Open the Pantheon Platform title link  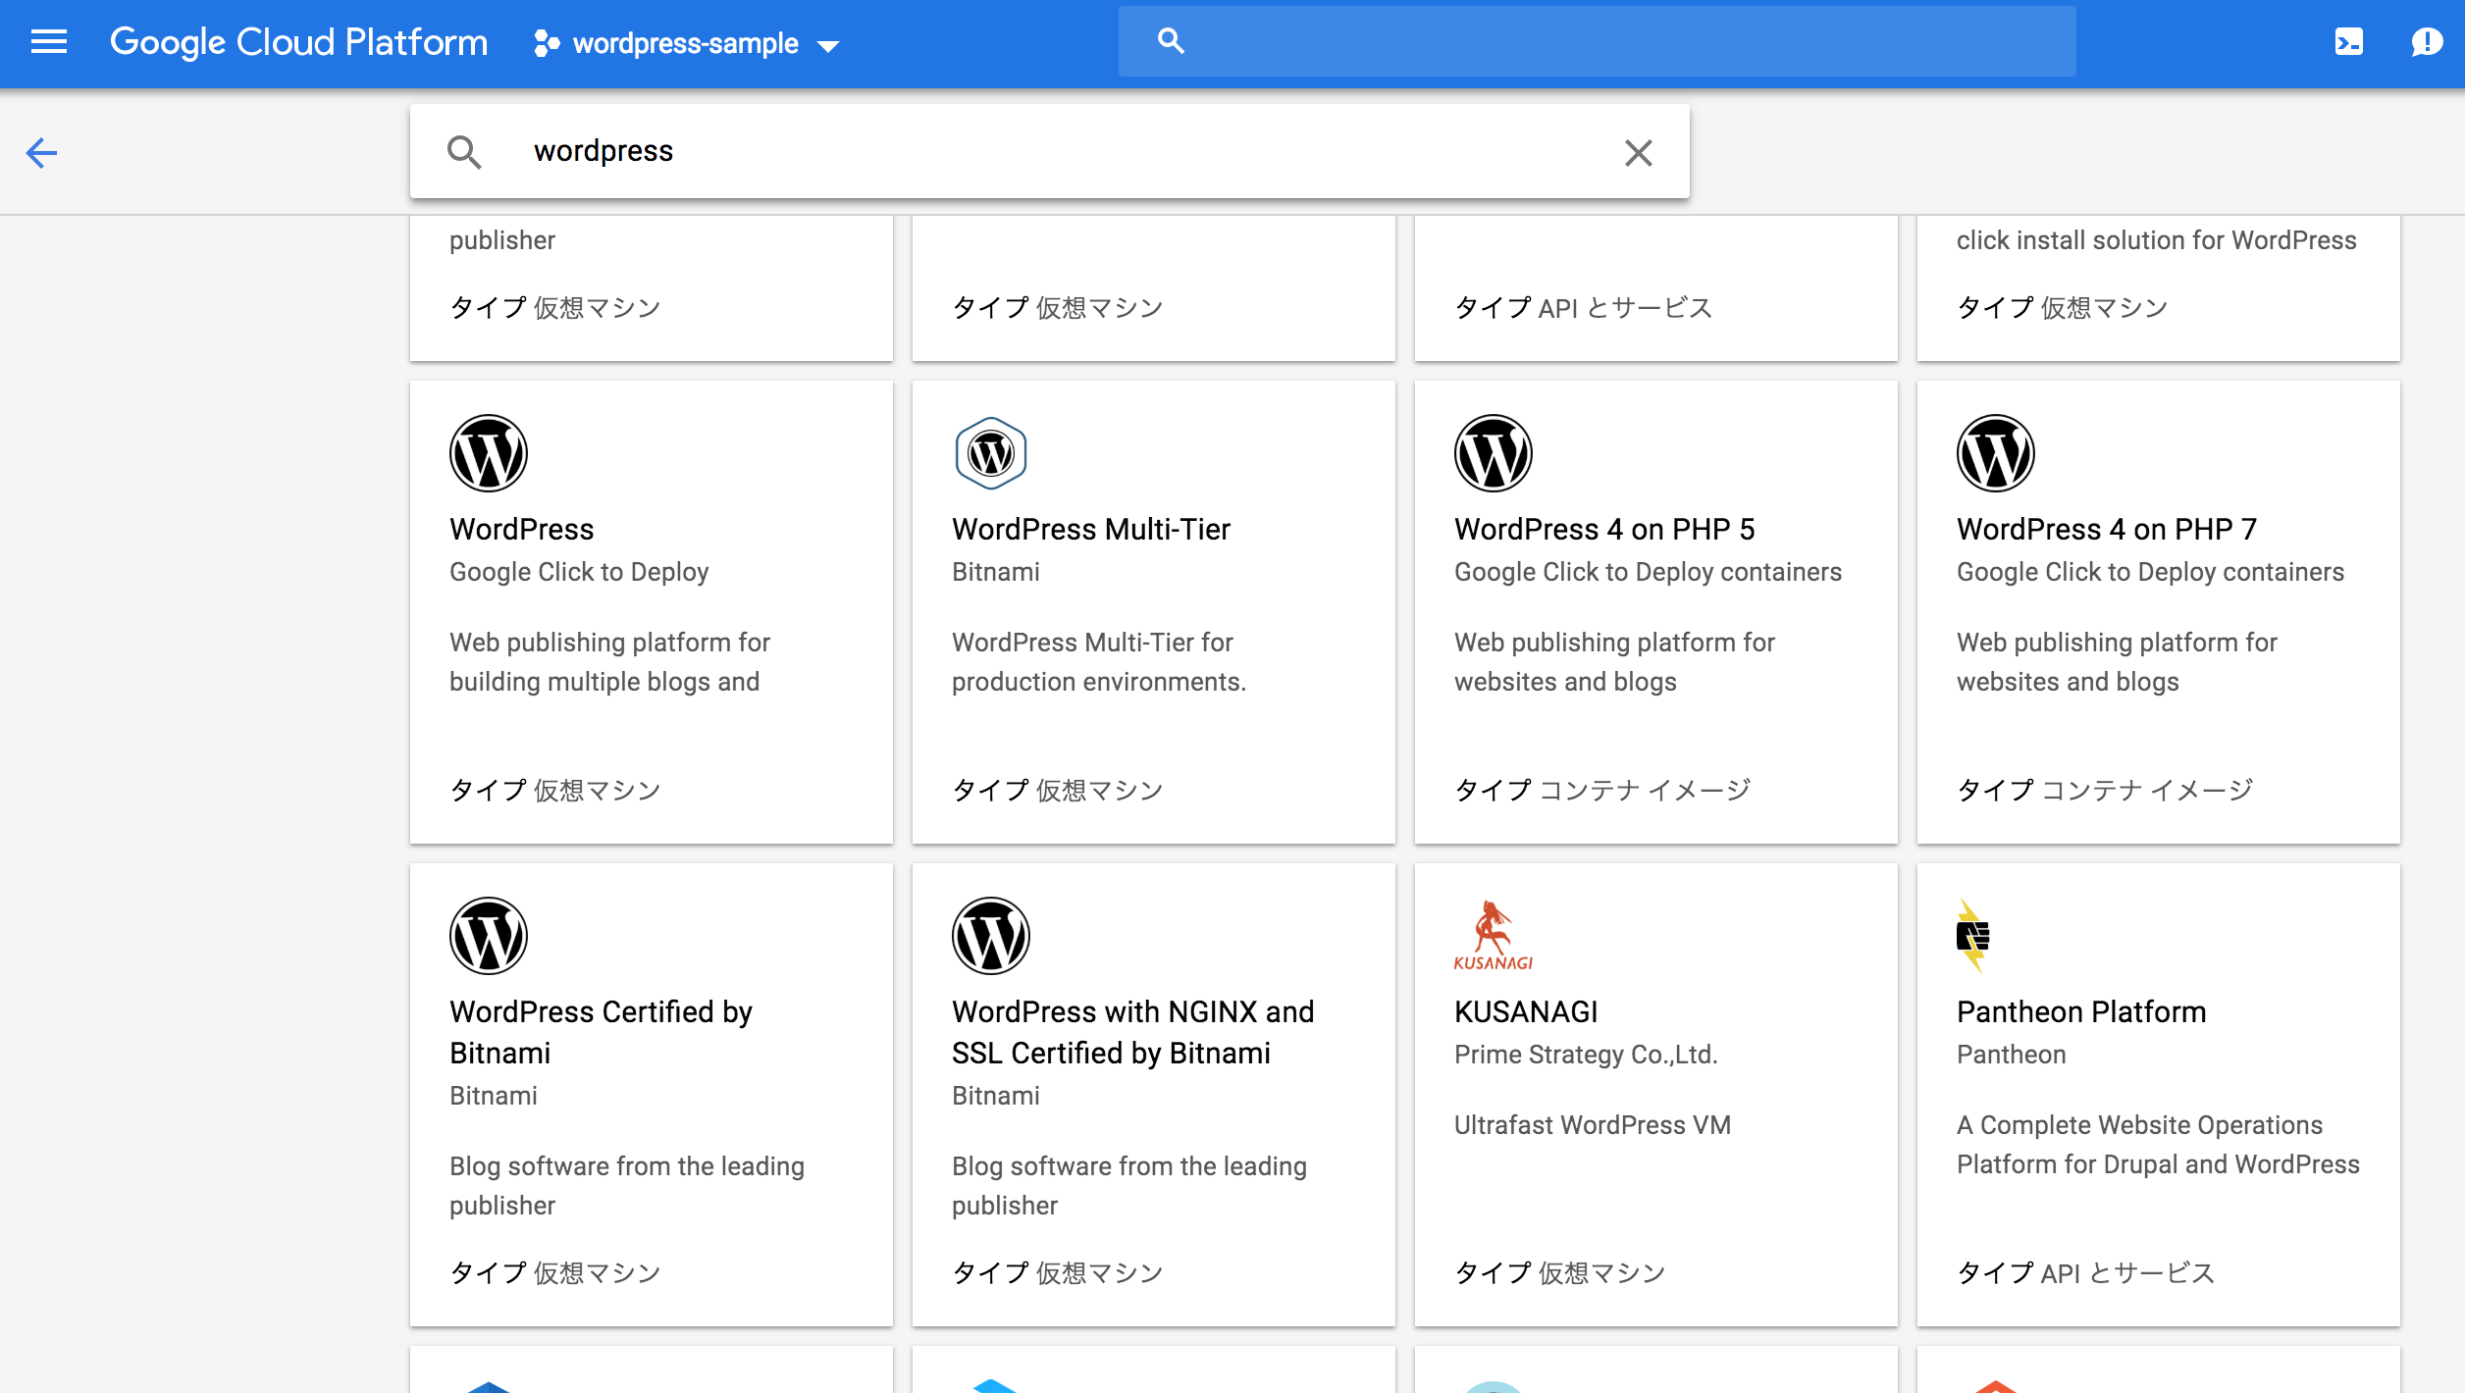coord(2080,1011)
